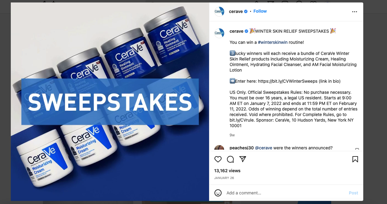The height and width of the screenshot is (204, 387).
Task: Open the #winterskinwin hashtag
Action: click(273, 42)
